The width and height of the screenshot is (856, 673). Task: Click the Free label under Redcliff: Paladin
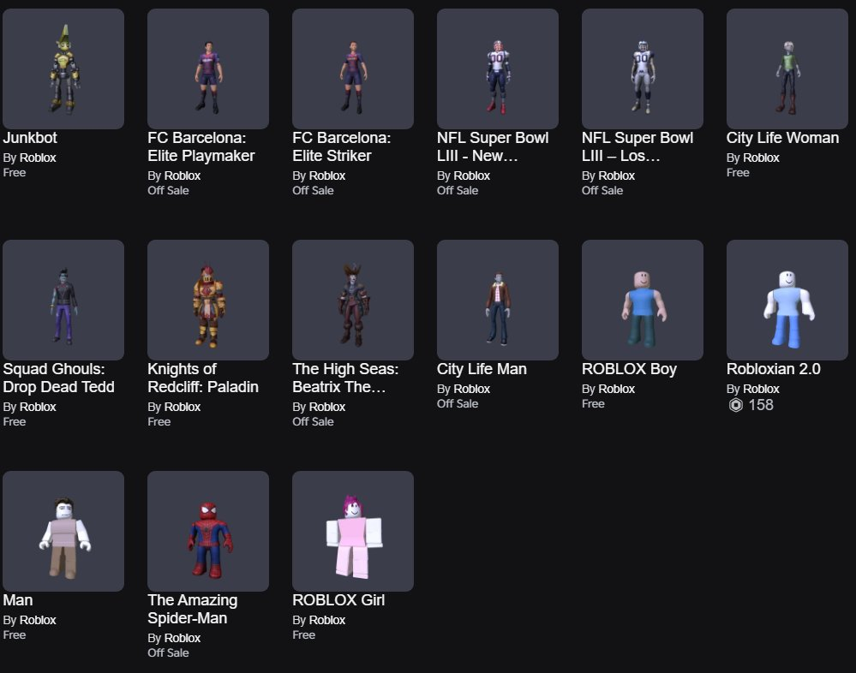click(159, 422)
